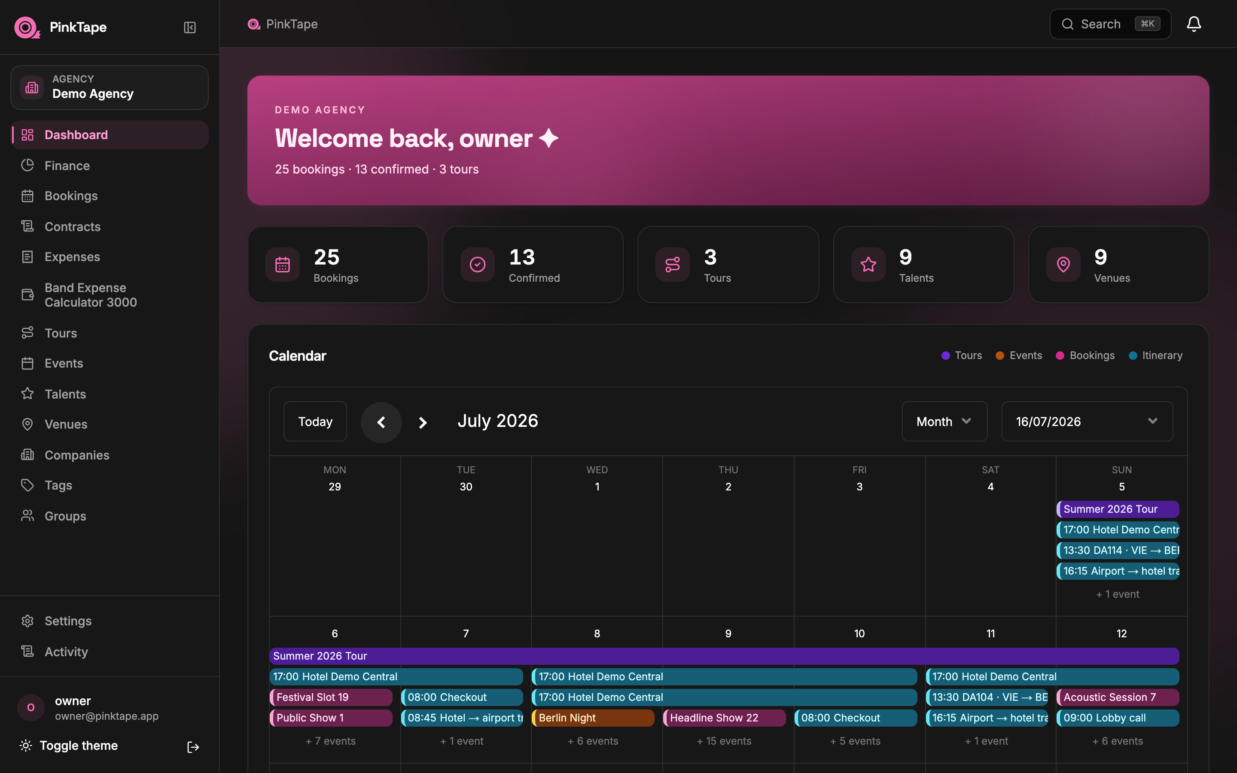Screen dimensions: 1237x773
Task: Toggle Itinerary legend filter
Action: pyautogui.click(x=1155, y=355)
